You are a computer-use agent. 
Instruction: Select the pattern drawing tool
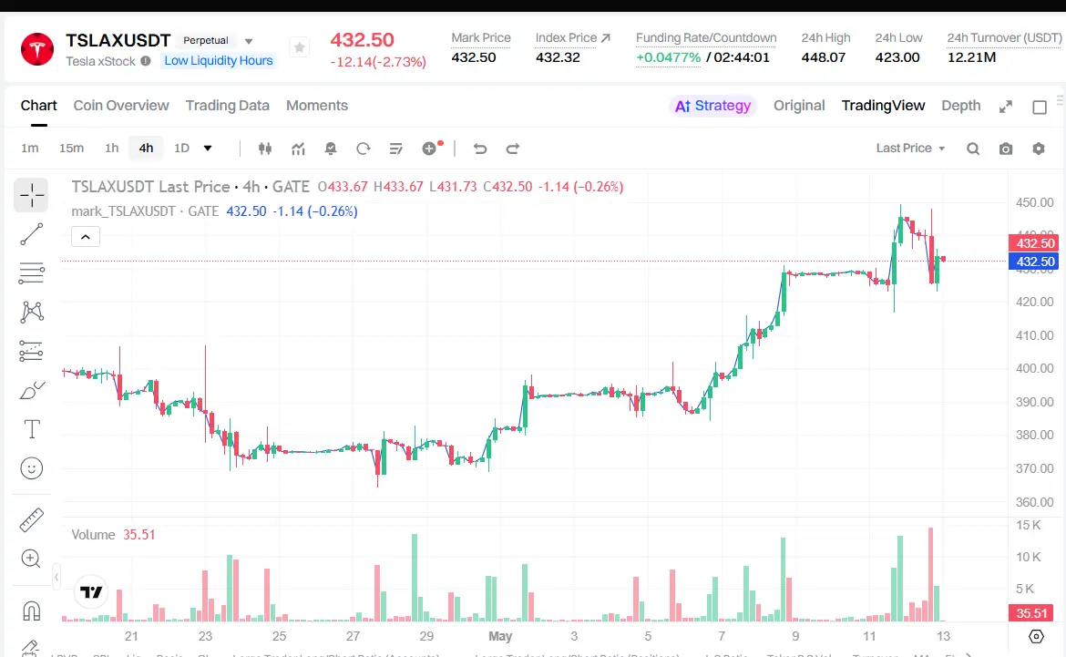(31, 313)
